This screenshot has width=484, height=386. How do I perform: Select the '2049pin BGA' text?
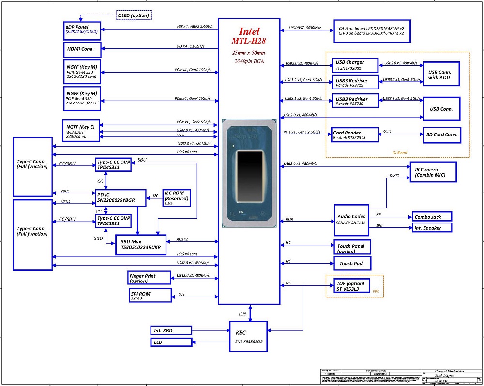tap(249, 61)
